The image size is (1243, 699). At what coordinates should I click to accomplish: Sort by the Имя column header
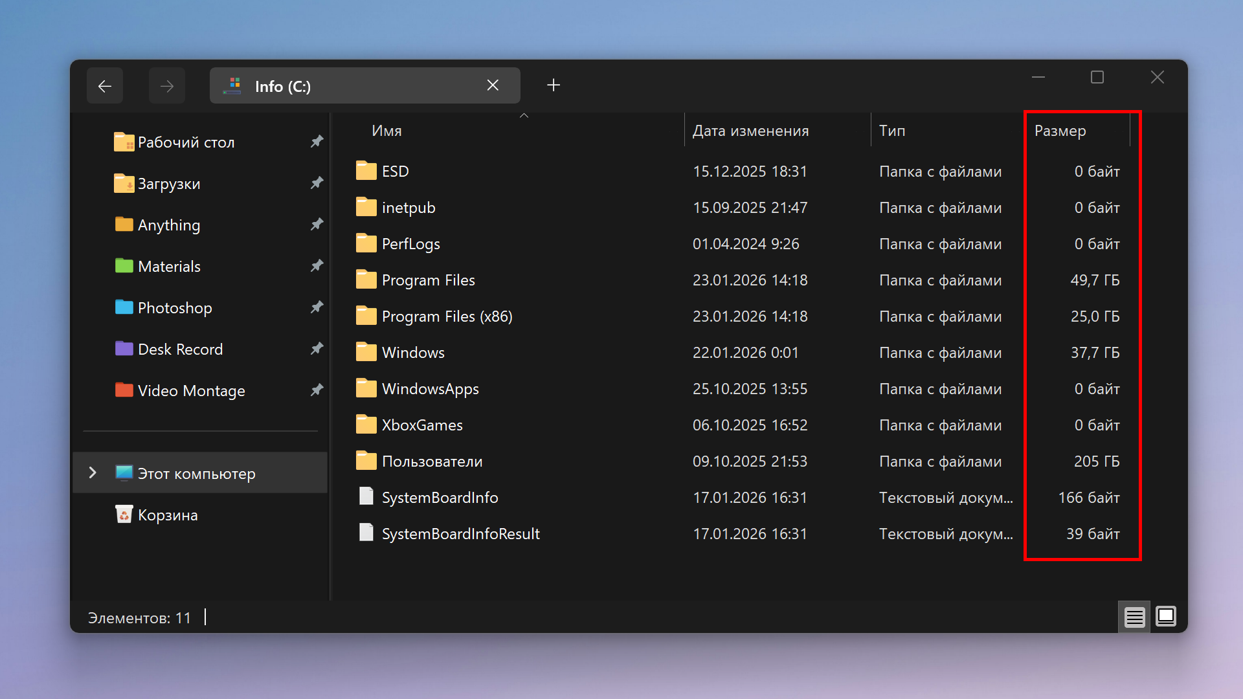(x=387, y=131)
